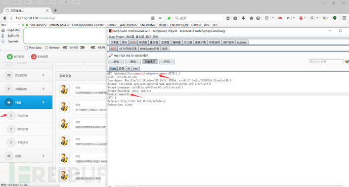The width and height of the screenshot is (349, 187).
Task: Click the green puzzle icon in address bar
Action: pos(169,18)
